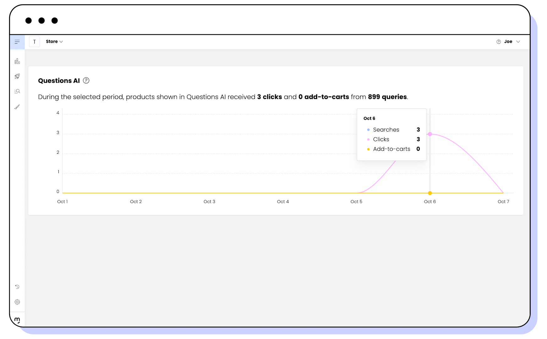Viewport: 547px width, 339px height.
Task: Click the Oct 4 axis label
Action: 283,202
